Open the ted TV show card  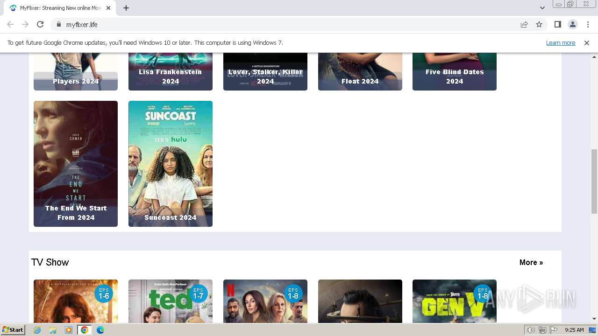point(171,301)
